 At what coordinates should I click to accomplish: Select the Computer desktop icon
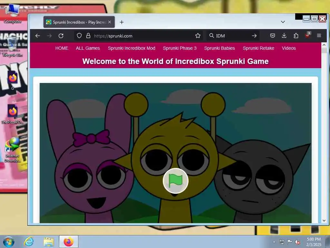tap(13, 14)
